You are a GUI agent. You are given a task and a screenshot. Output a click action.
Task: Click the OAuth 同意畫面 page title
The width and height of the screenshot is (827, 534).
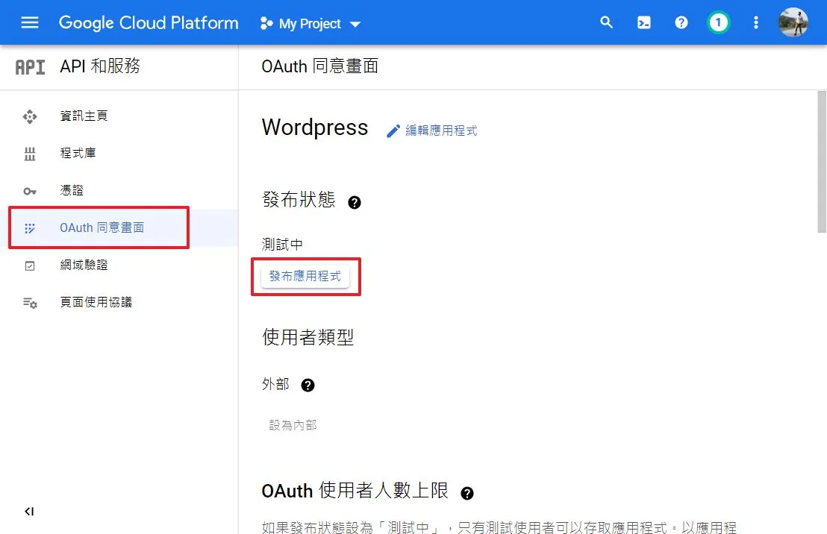tap(319, 66)
